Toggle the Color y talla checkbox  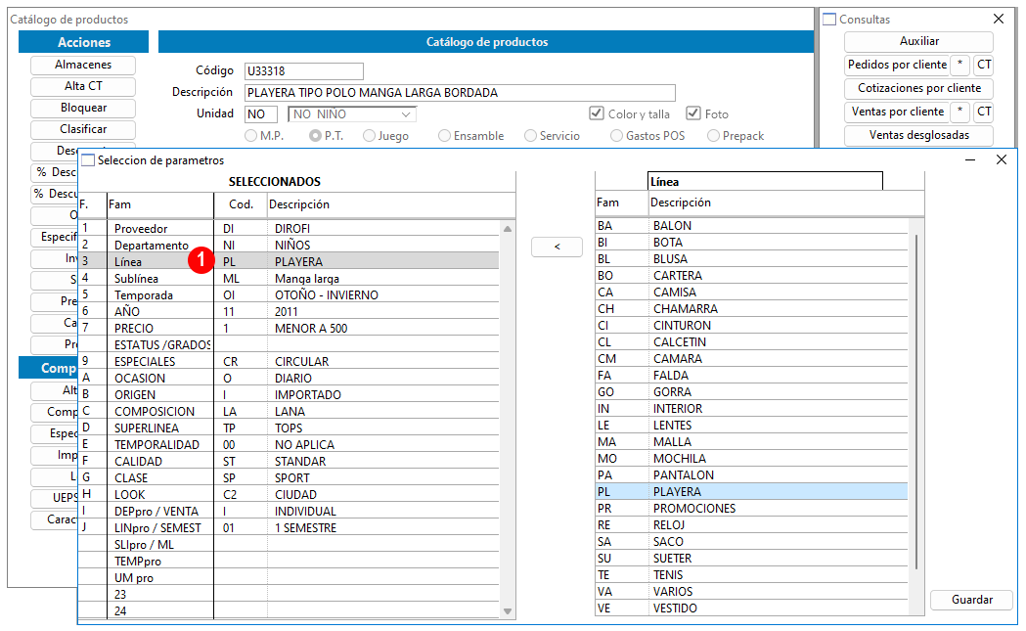point(596,113)
